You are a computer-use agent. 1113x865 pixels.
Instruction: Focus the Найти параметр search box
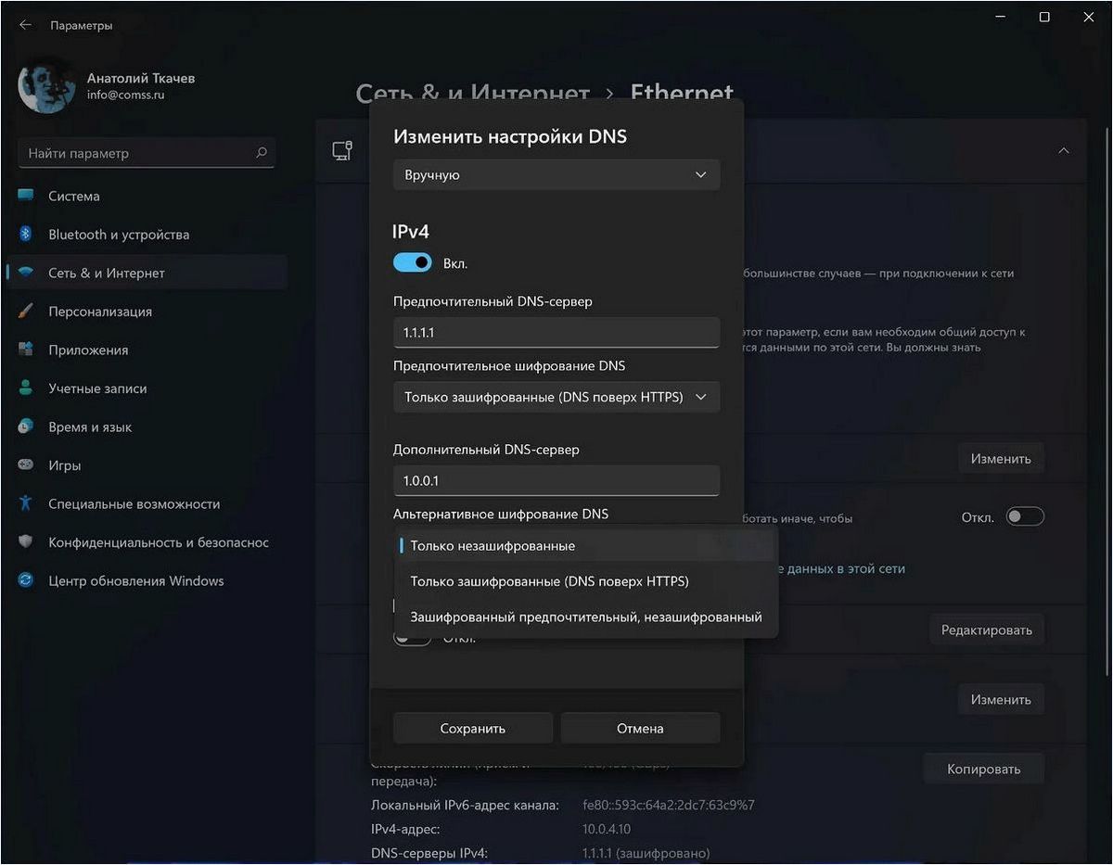pyautogui.click(x=147, y=153)
